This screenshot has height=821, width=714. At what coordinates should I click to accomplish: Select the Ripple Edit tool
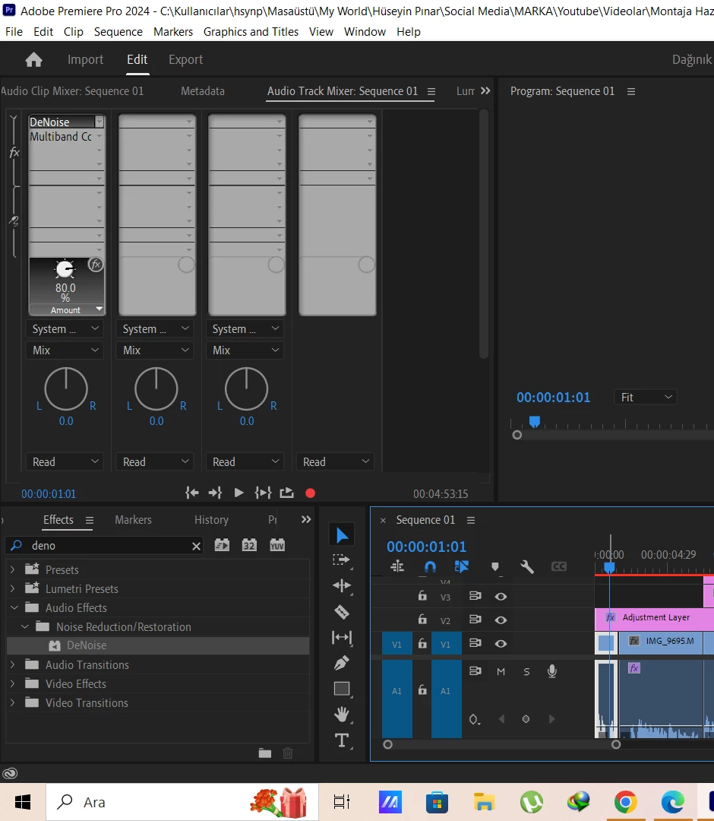(x=342, y=585)
